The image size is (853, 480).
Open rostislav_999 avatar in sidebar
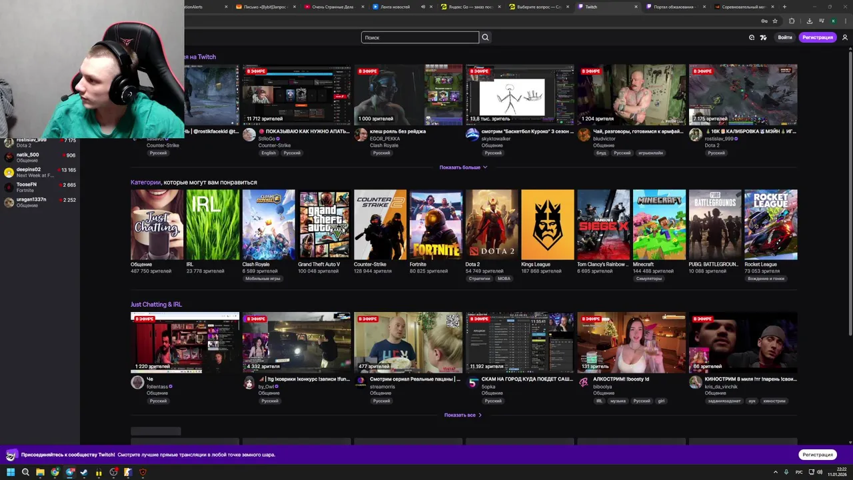coord(9,143)
